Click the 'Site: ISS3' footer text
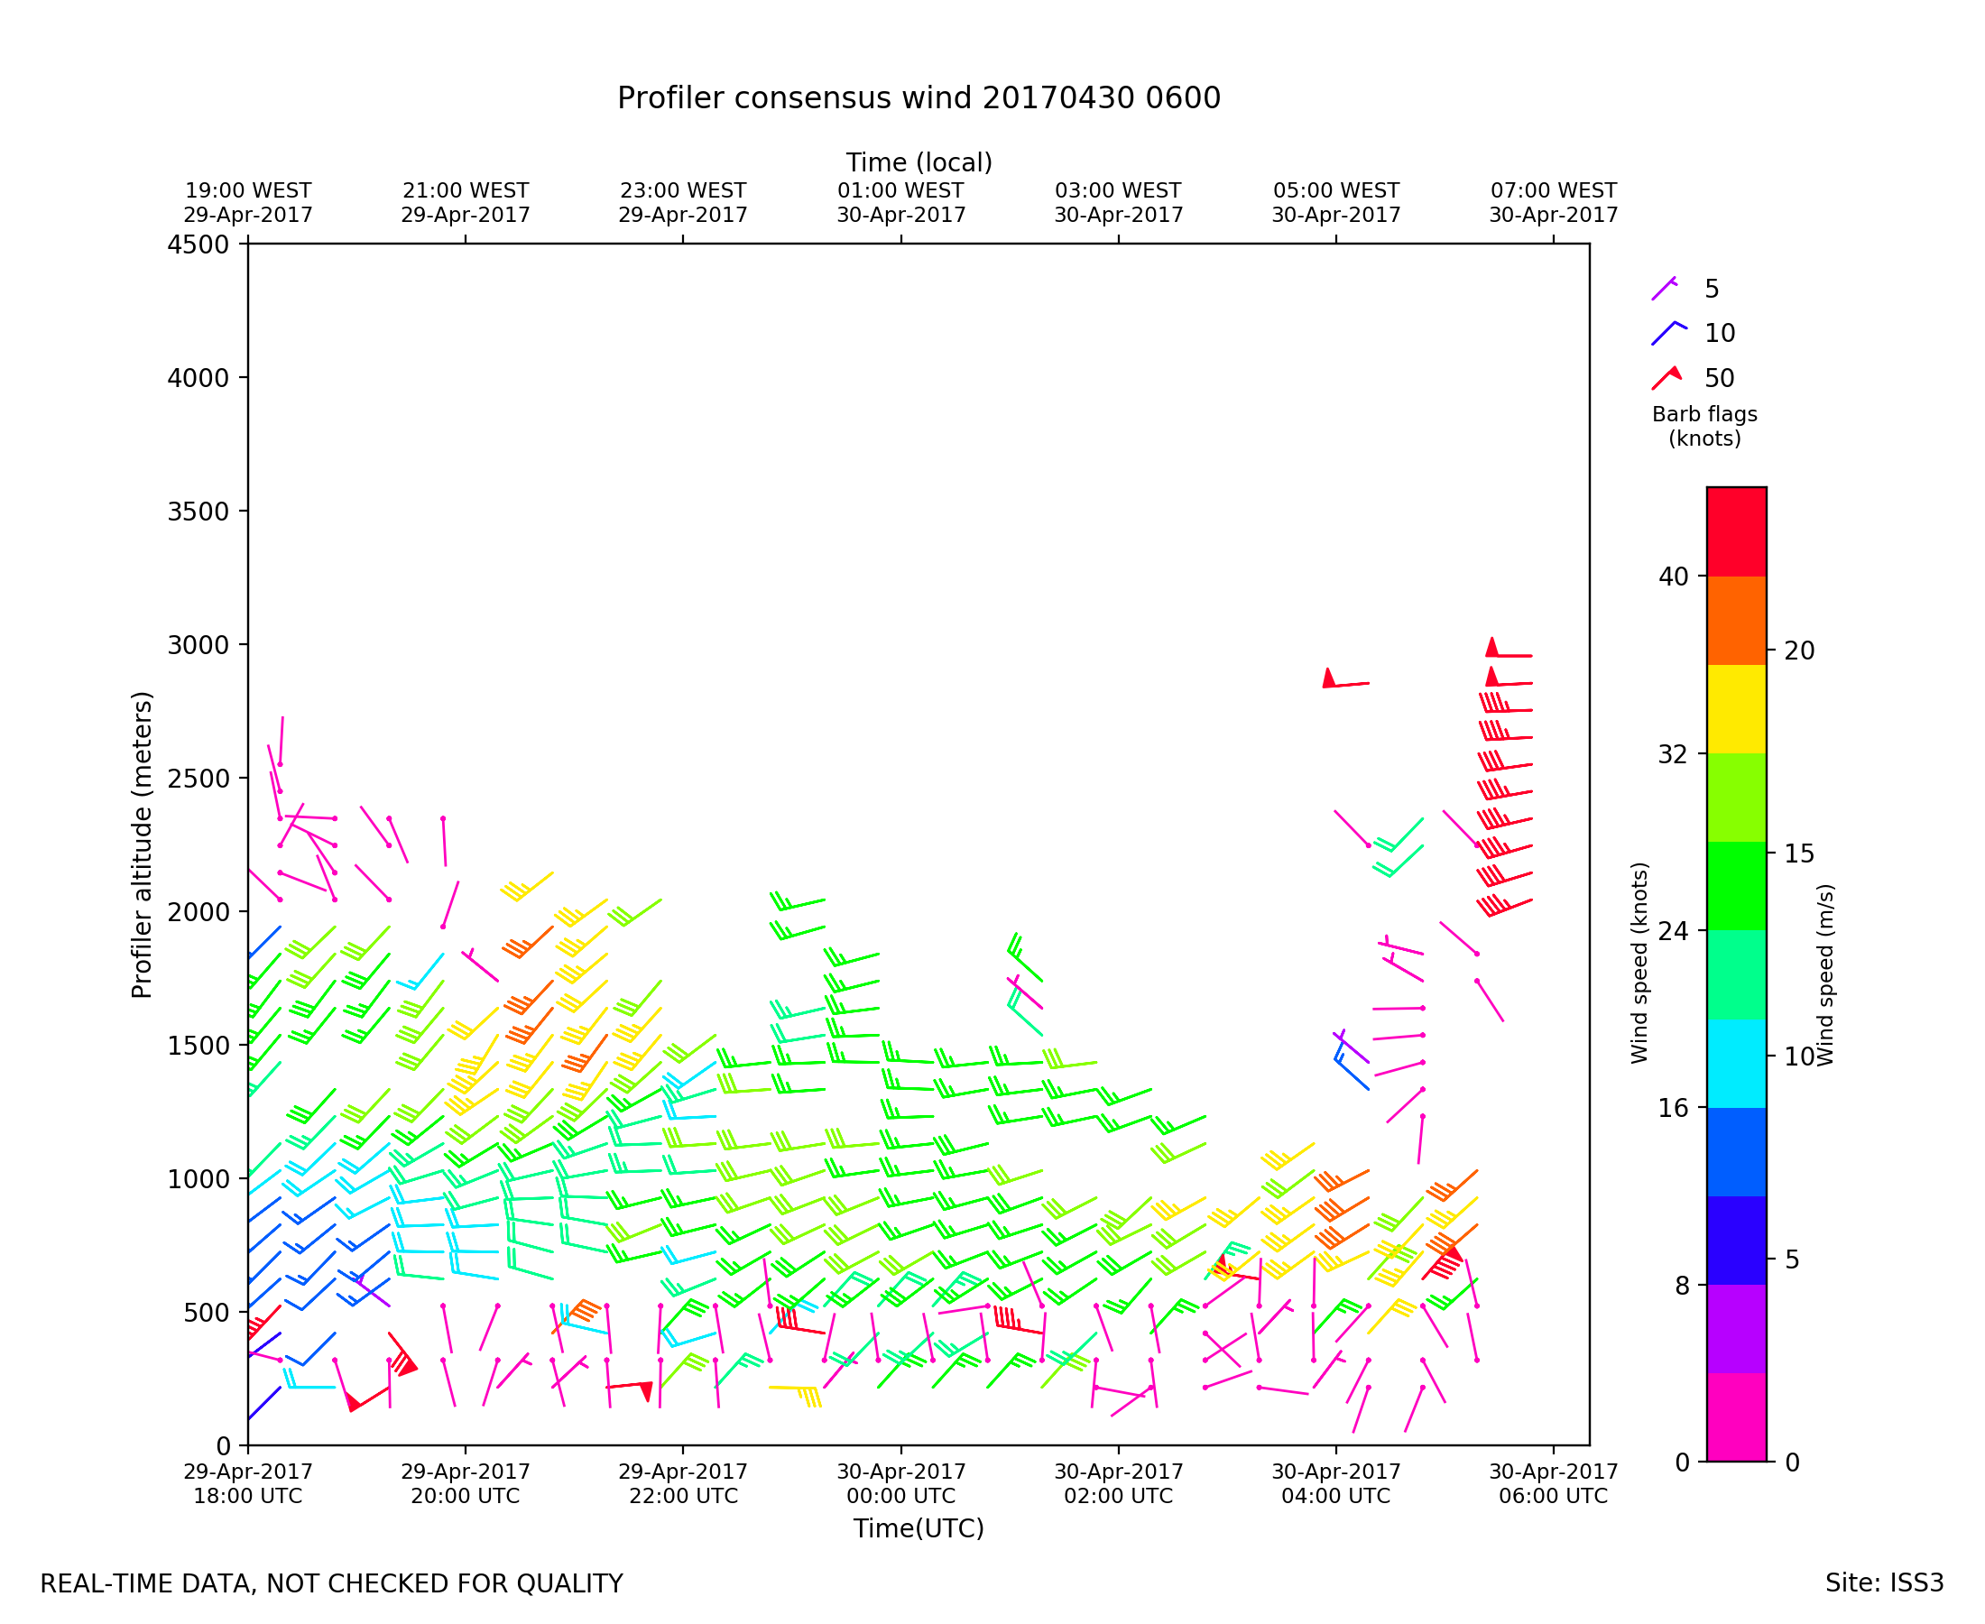The width and height of the screenshot is (1985, 1624). (x=1884, y=1583)
